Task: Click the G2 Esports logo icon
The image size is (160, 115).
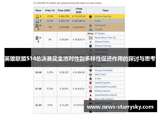Action: [91, 25]
